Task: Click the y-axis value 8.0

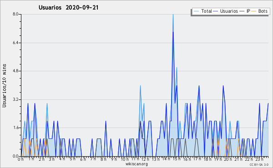Action: pyautogui.click(x=15, y=14)
